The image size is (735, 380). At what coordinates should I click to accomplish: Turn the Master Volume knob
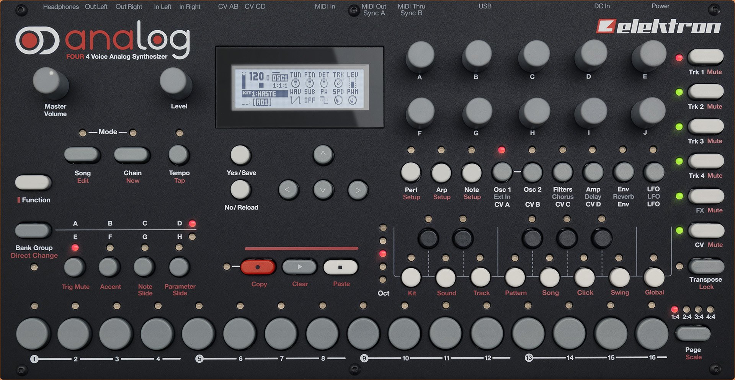[x=50, y=82]
